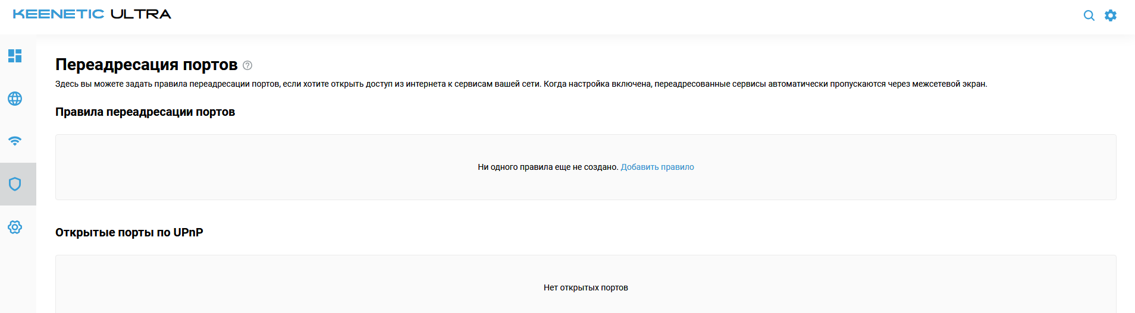
Task: Open the management gear icon in sidebar
Action: tap(15, 227)
